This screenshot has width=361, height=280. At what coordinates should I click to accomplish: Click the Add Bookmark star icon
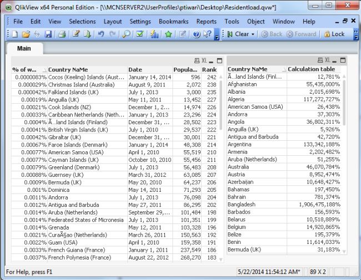[168, 34]
